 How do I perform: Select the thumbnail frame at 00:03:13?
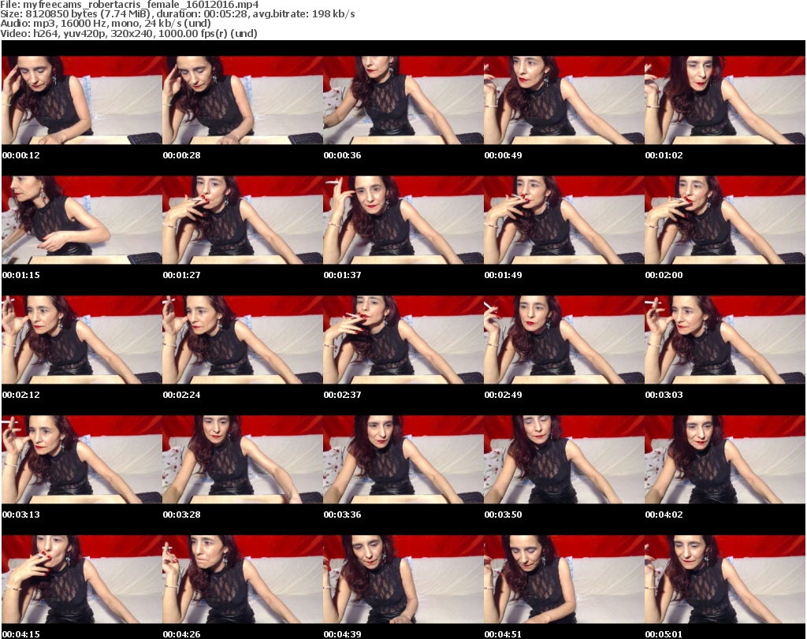tap(82, 459)
